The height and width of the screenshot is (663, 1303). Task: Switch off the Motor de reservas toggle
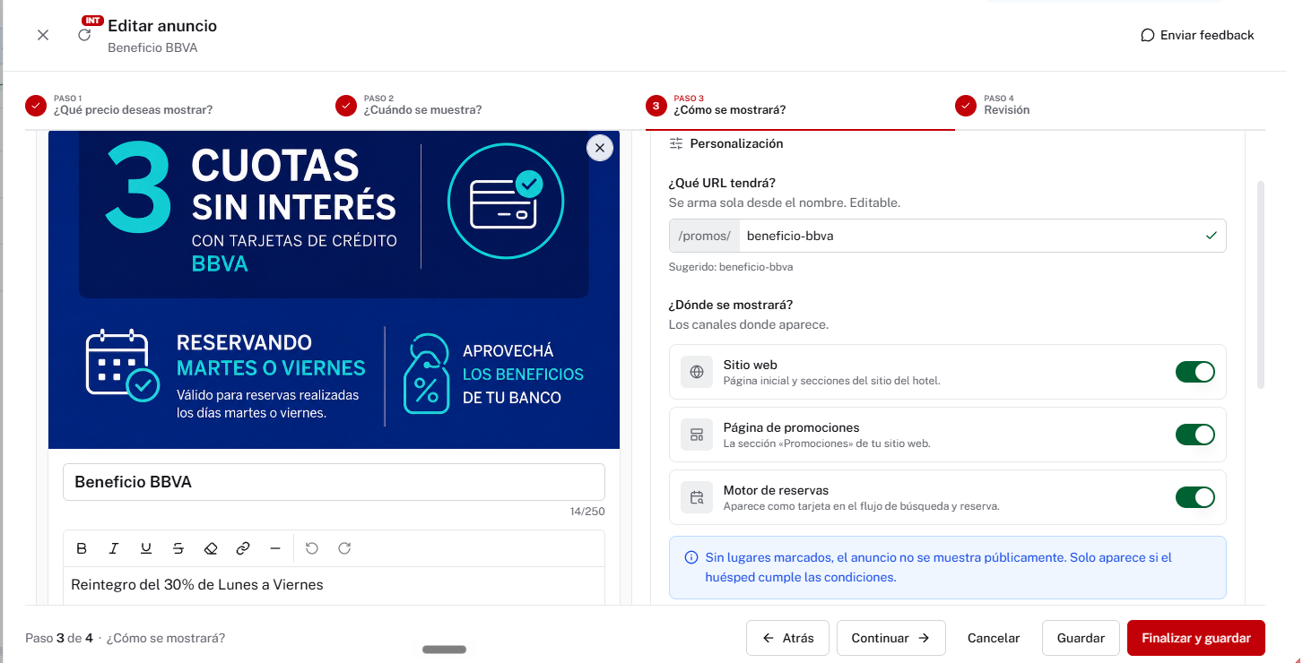pos(1195,497)
